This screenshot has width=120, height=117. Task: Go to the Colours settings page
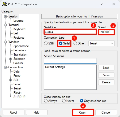pos(18,63)
